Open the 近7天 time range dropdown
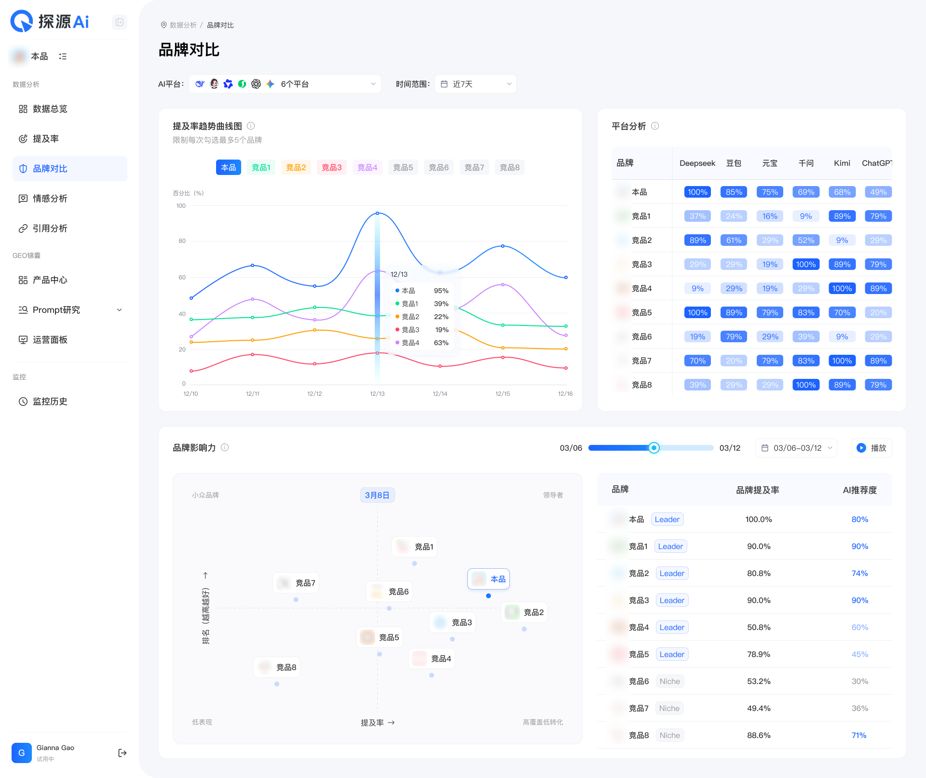 (476, 84)
